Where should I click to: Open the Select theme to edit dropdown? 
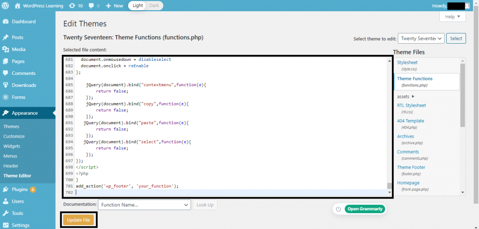pyautogui.click(x=421, y=38)
